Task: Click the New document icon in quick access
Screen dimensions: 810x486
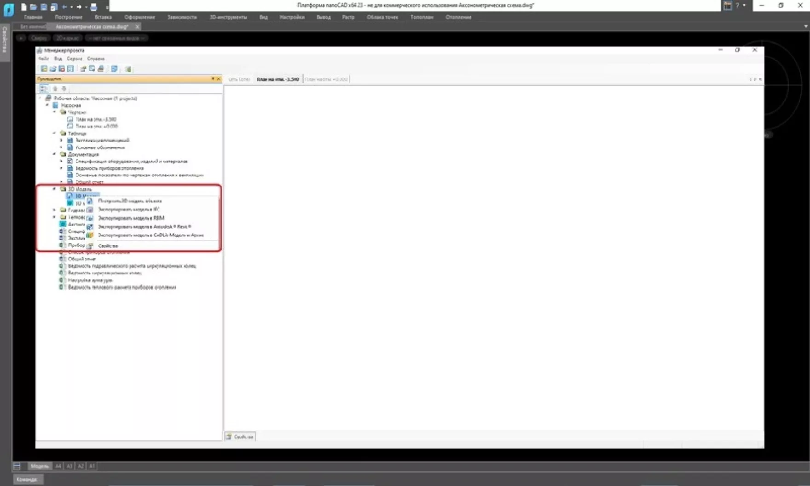Action: tap(24, 7)
